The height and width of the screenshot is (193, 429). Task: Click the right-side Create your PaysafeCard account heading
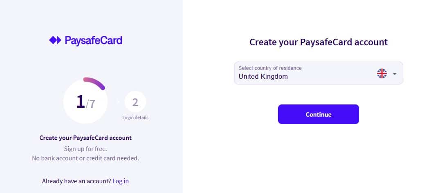318,42
